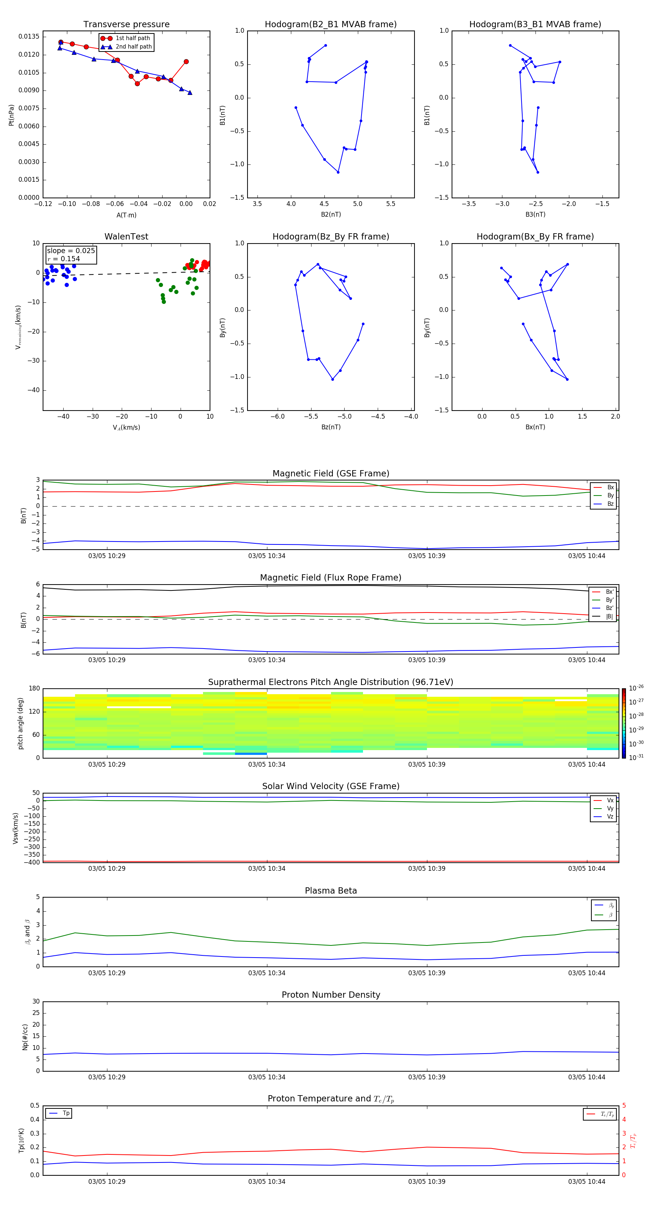Select "Vy" in the solar wind legend
Screen dimensions: 662x1214
tap(604, 808)
